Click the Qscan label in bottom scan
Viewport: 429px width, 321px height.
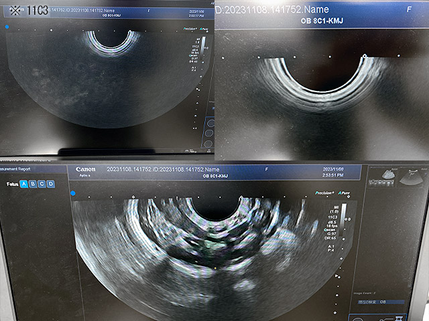coord(330,230)
